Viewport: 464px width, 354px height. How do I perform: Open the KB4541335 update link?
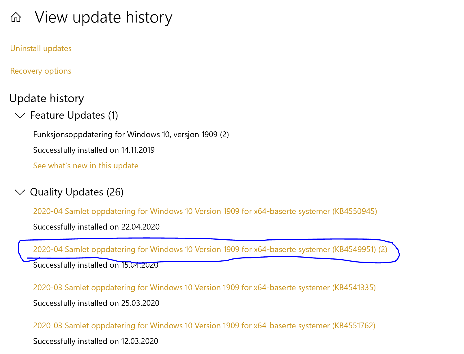(204, 288)
